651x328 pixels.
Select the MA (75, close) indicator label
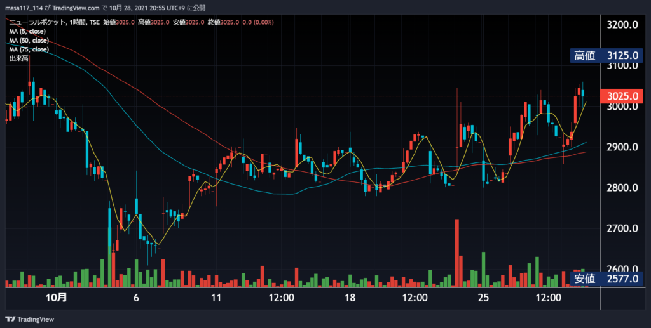pos(29,49)
